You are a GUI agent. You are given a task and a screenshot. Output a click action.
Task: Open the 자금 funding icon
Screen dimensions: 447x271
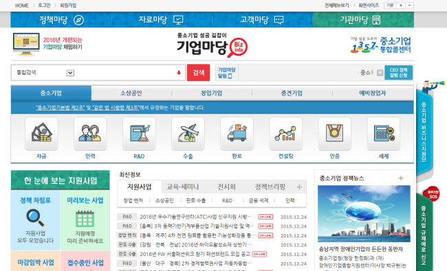pyautogui.click(x=41, y=133)
